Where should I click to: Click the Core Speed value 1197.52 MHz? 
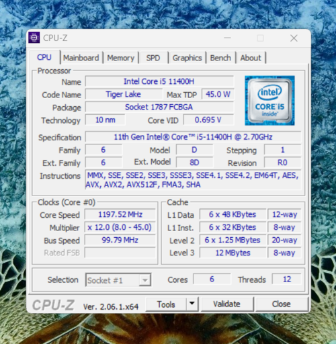click(x=120, y=214)
